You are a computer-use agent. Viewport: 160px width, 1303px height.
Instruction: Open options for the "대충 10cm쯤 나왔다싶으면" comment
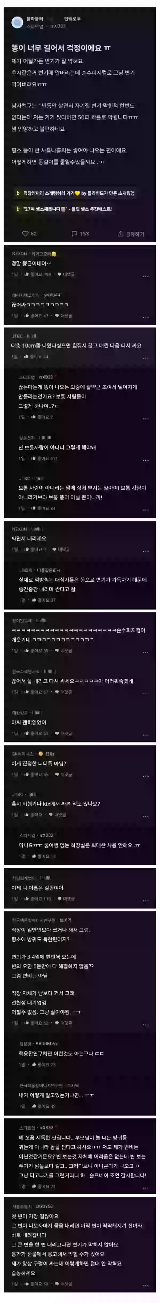tap(145, 358)
